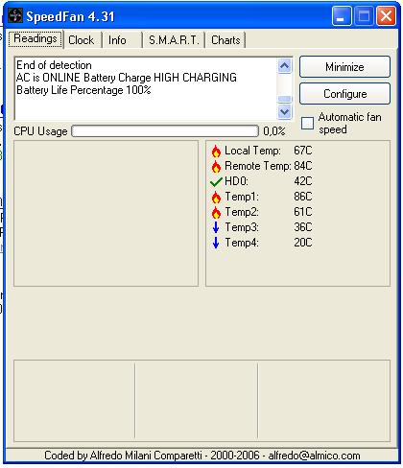Click the log scrollbar down arrow
403x468 pixels.
[285, 112]
